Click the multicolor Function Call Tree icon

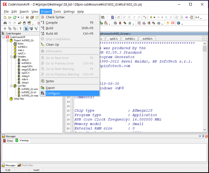[31, 28]
